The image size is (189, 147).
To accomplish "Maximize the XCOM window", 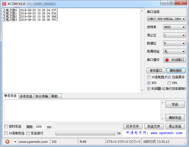I will 171,3.
